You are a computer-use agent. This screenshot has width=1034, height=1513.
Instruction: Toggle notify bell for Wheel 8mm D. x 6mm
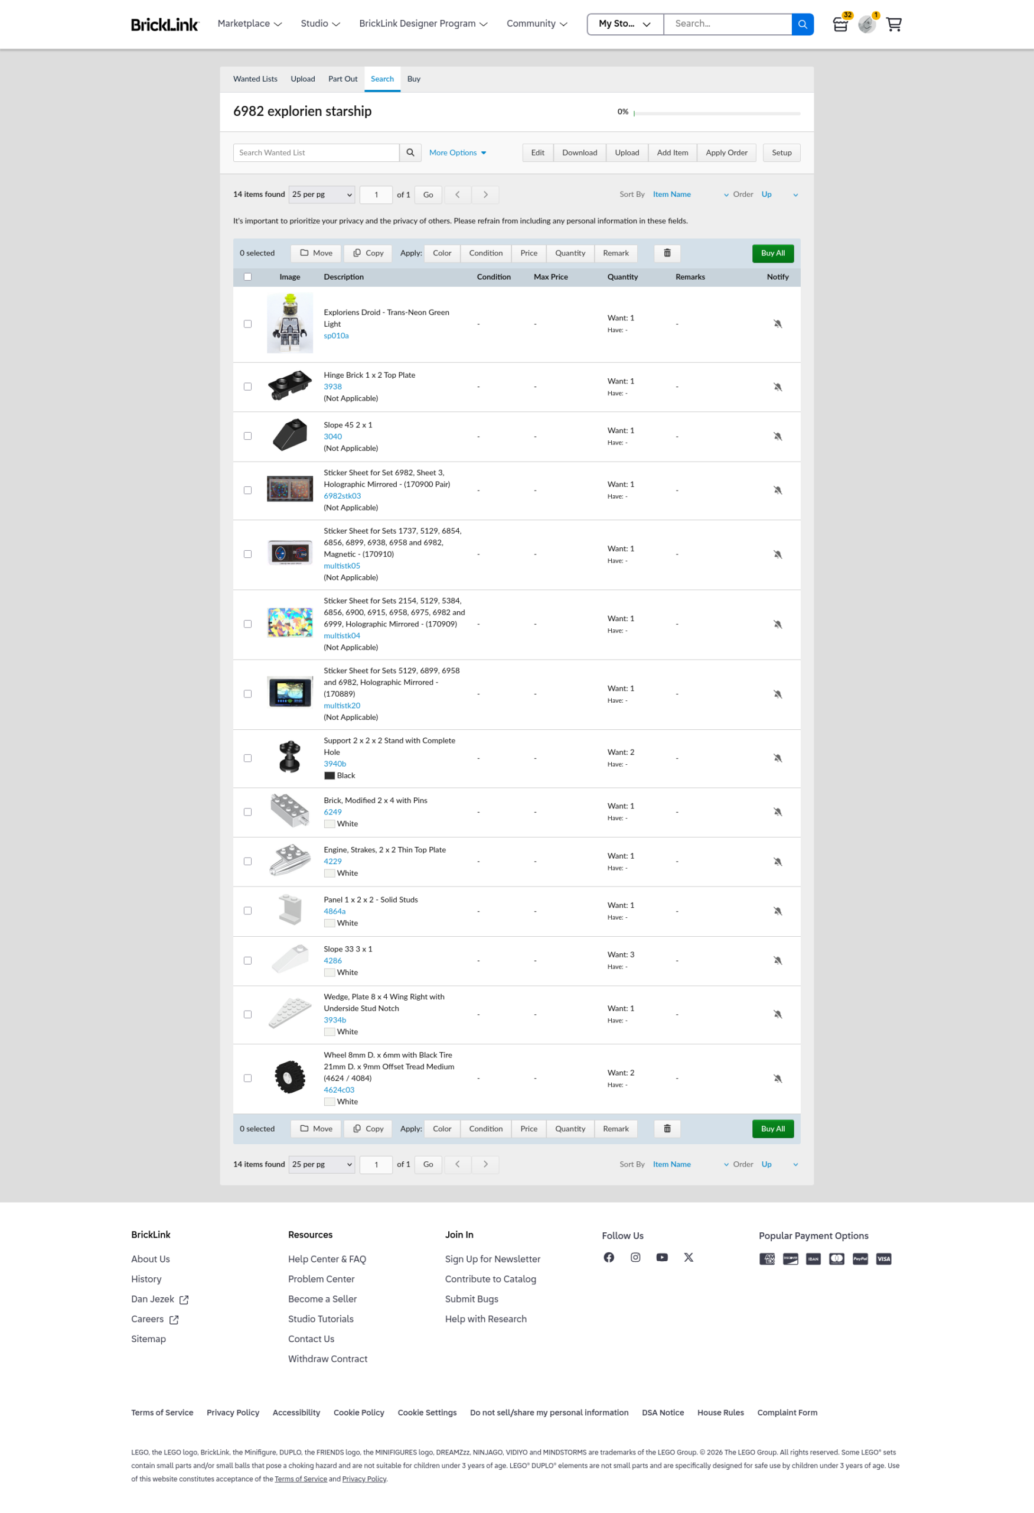tap(778, 1078)
